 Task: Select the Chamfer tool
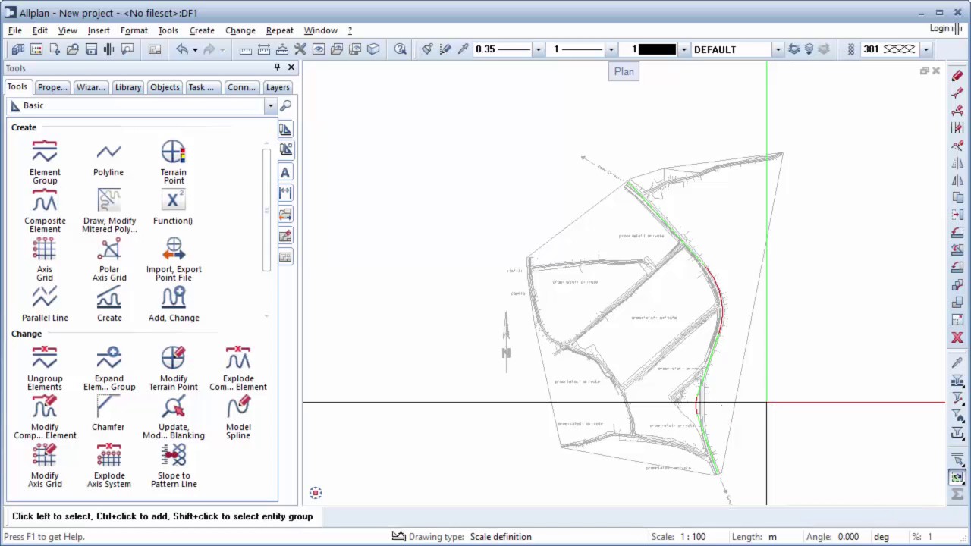click(108, 413)
